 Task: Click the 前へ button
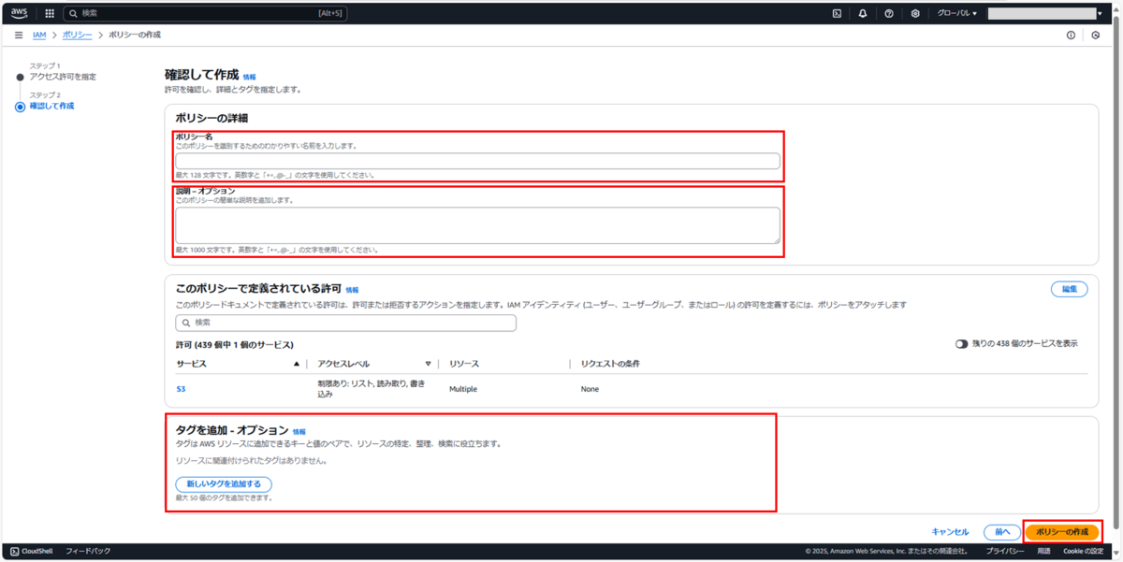click(x=1002, y=532)
